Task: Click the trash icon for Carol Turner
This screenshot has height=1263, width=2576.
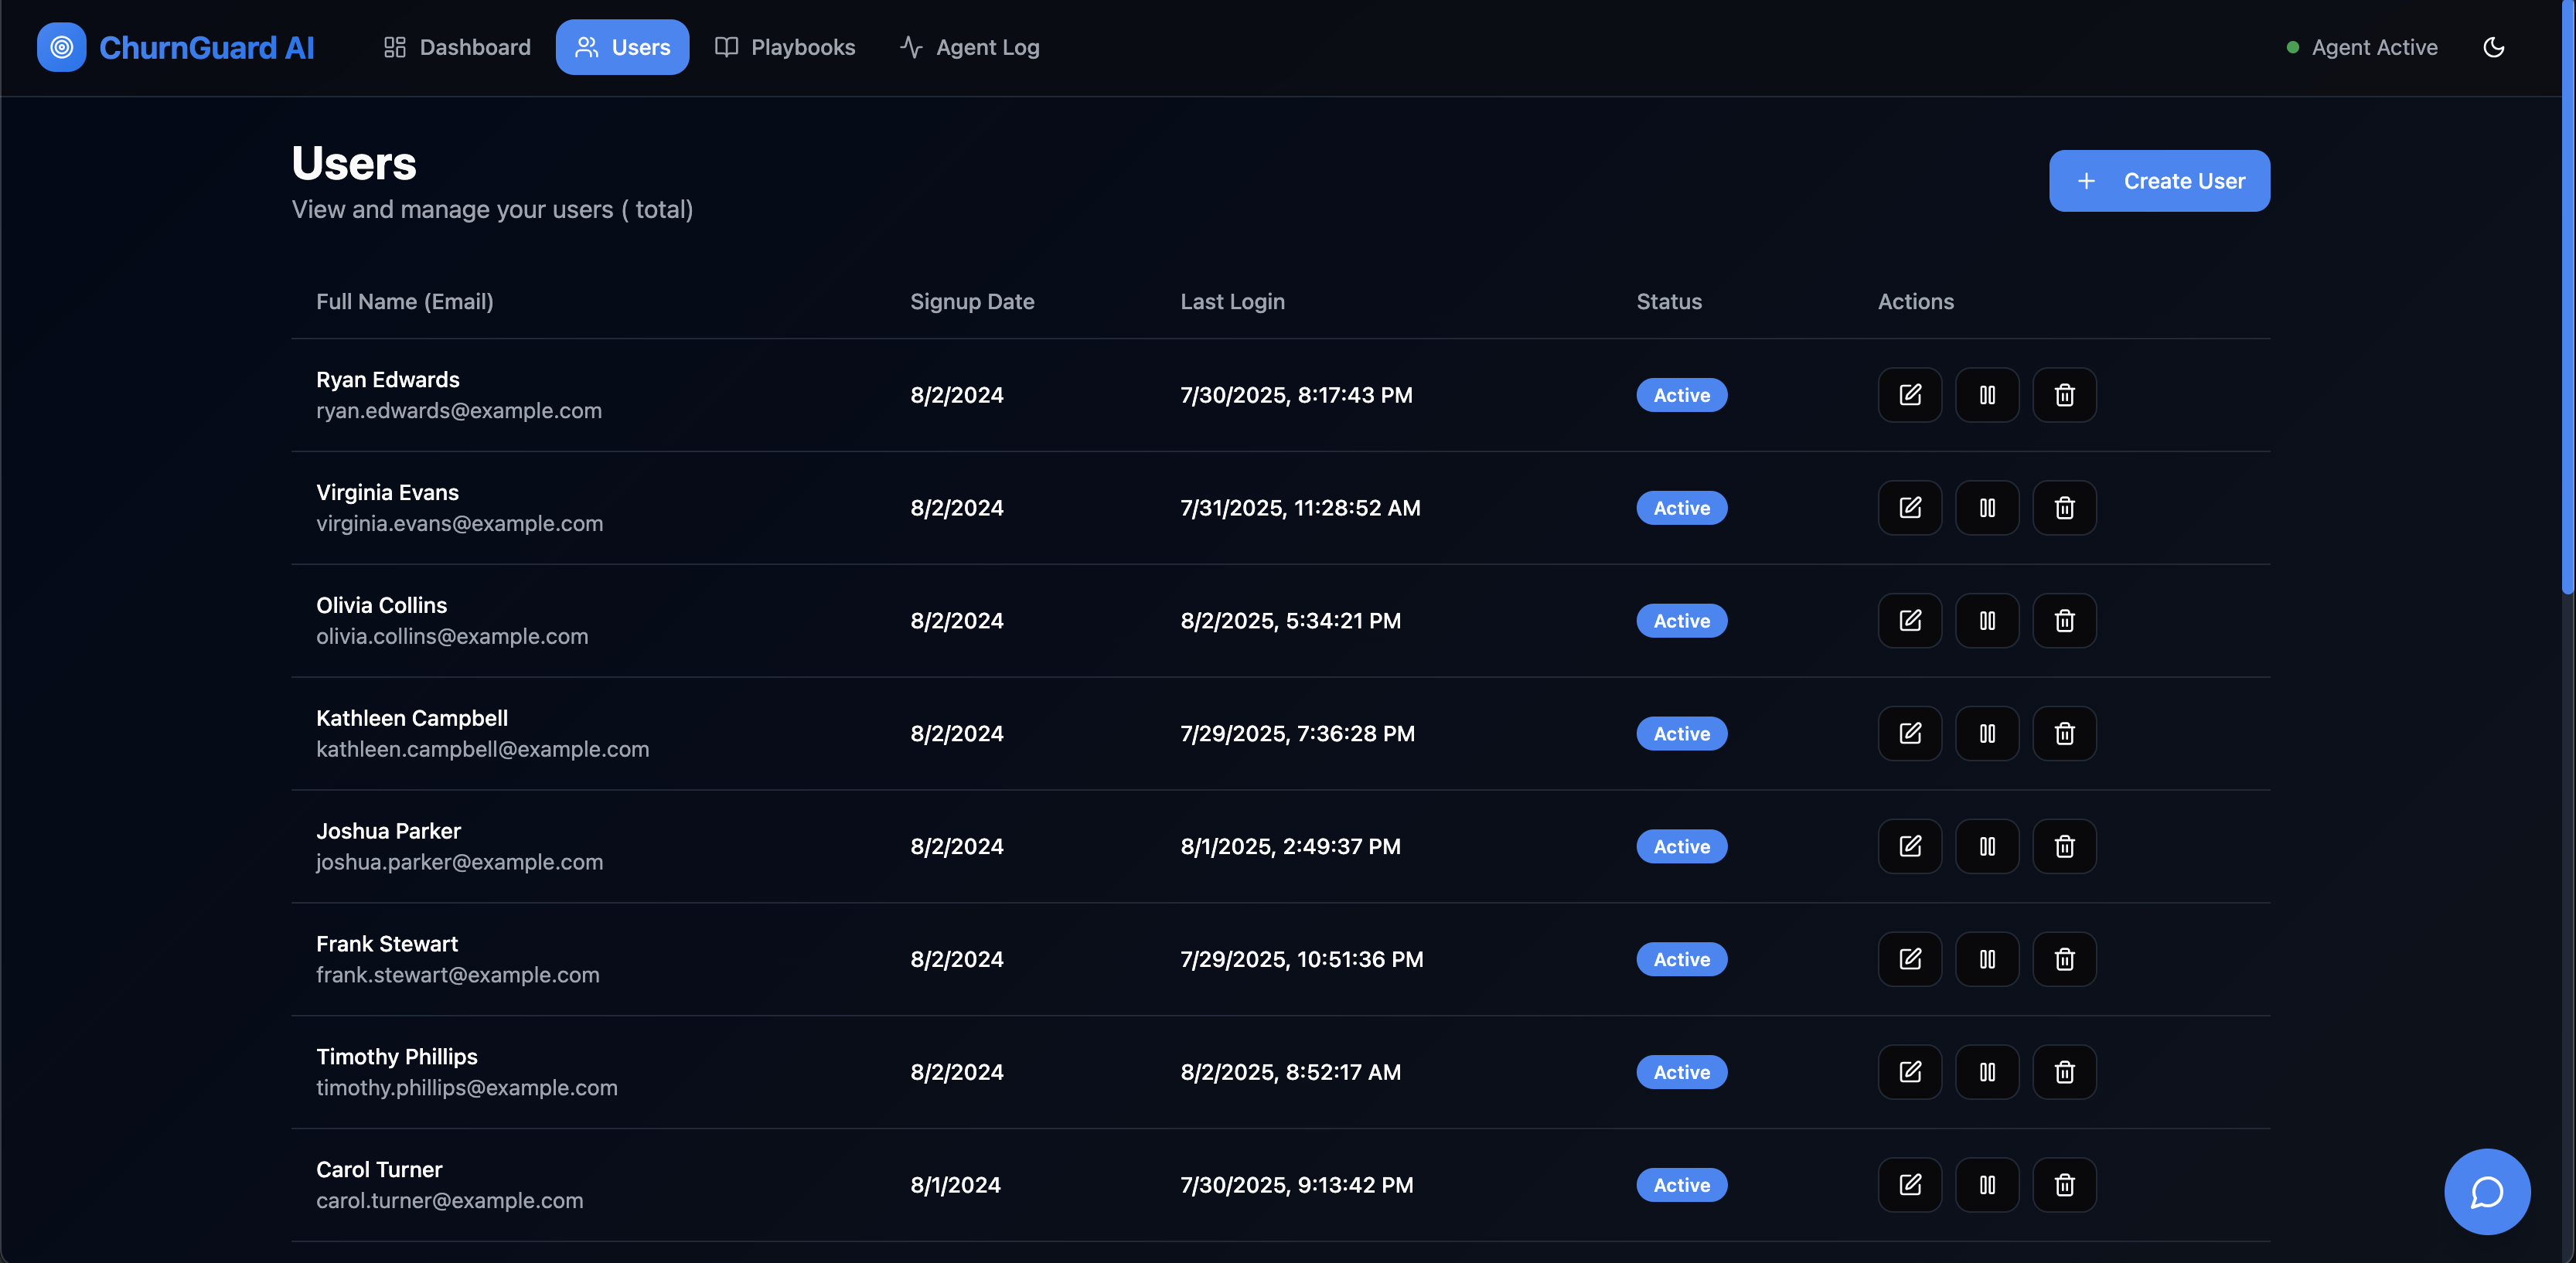Action: [2064, 1185]
